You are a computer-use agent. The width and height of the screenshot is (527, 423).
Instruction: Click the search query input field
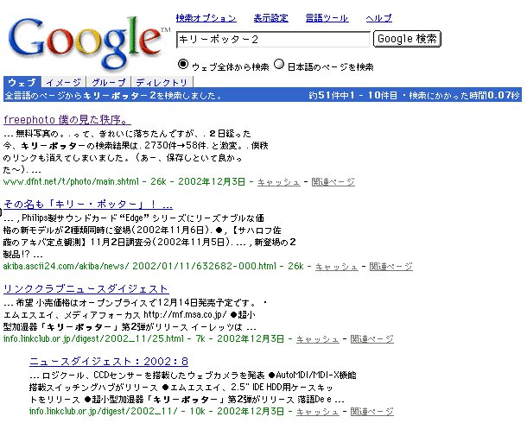pyautogui.click(x=272, y=40)
